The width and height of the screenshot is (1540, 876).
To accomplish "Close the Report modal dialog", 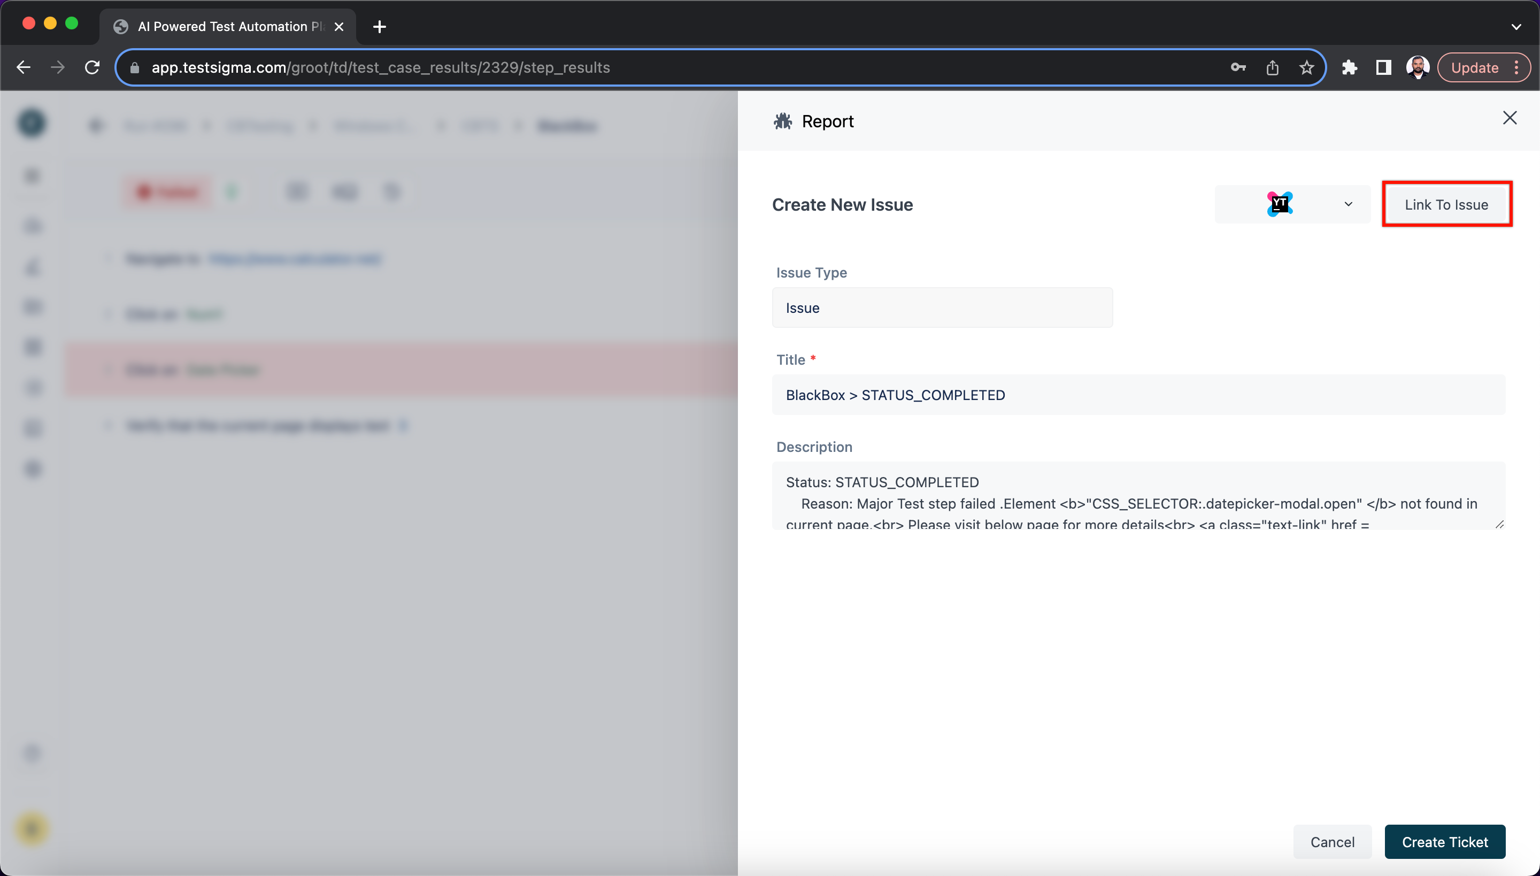I will point(1510,118).
